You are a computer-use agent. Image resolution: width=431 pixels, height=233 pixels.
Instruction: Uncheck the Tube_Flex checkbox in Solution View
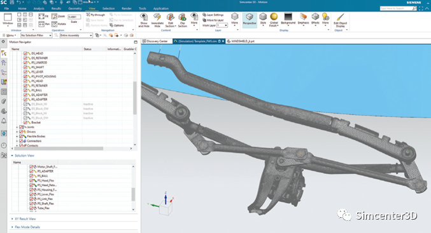click(x=31, y=208)
